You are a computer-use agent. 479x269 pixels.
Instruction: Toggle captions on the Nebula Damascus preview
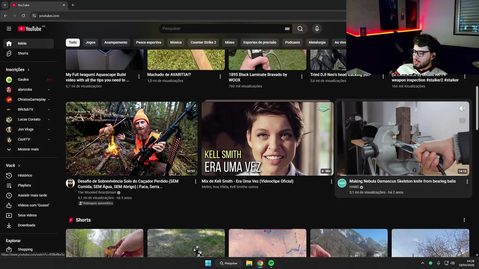click(462, 121)
